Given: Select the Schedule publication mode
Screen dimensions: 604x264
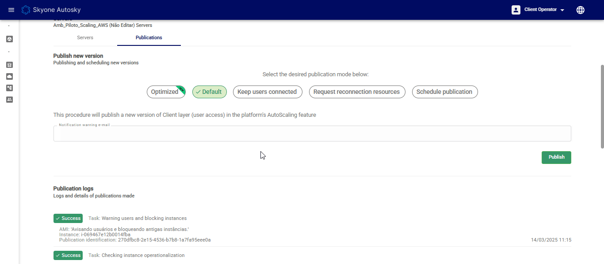Looking at the screenshot, I should (x=444, y=92).
